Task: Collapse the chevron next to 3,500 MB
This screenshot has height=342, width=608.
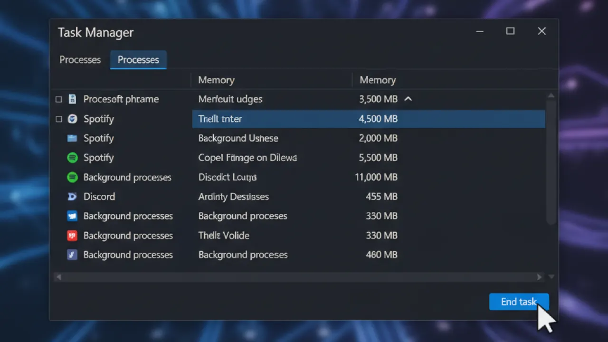Action: [x=408, y=99]
